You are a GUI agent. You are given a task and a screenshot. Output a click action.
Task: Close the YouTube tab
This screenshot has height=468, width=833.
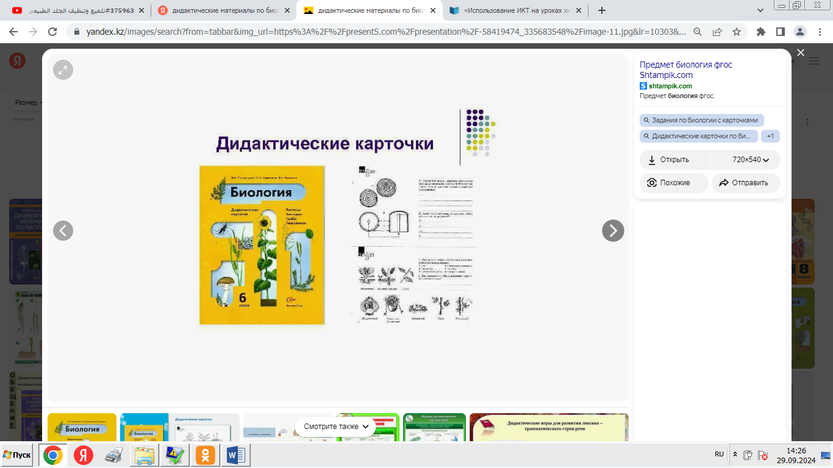(141, 10)
